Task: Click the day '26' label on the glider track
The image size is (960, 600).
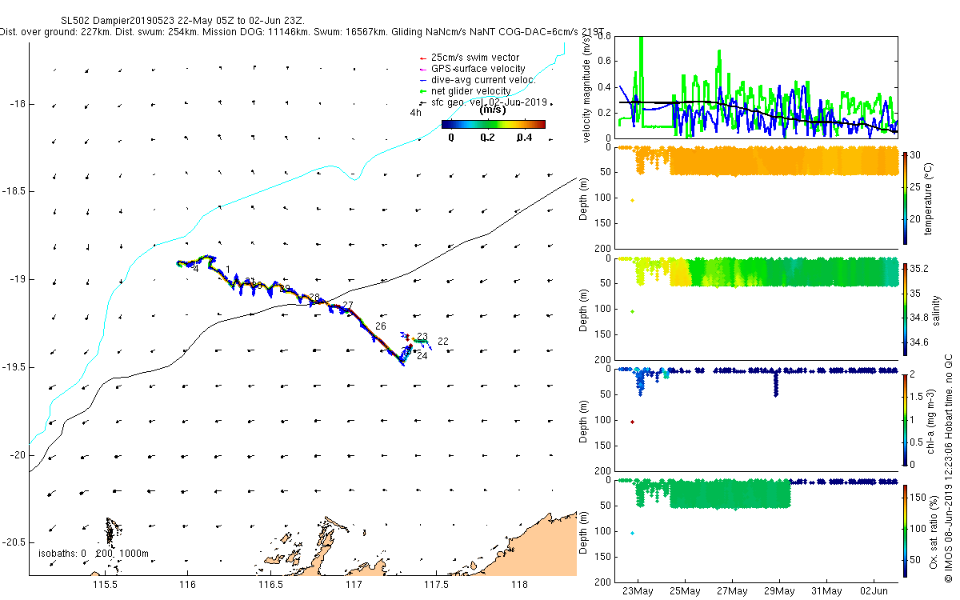Action: pos(381,326)
